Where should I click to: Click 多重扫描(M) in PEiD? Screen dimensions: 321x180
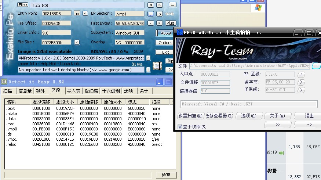click(x=191, y=116)
